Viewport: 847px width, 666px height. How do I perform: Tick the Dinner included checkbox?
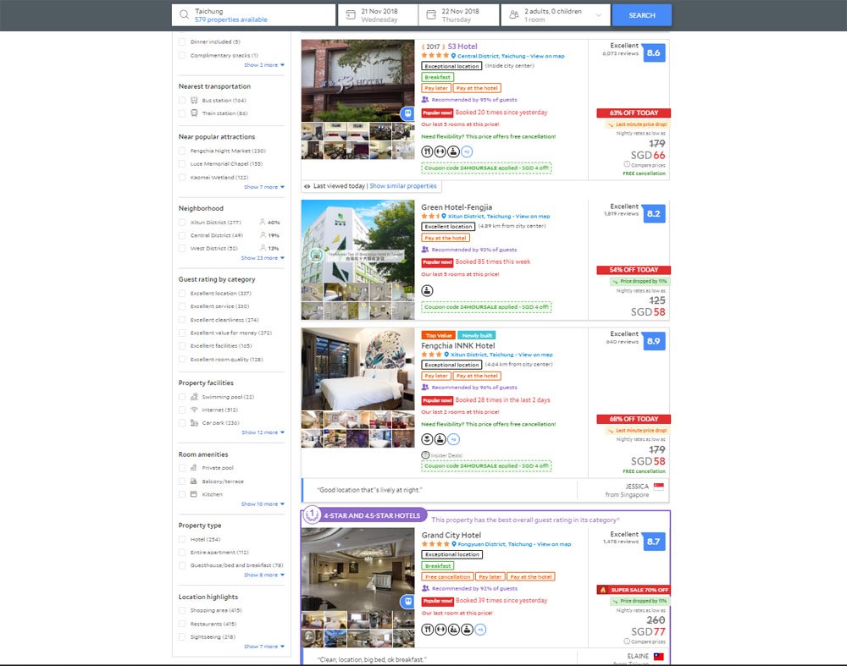point(182,41)
